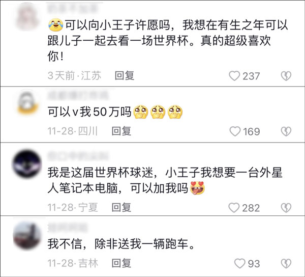Open blurred username above 我不信 comment
Image resolution: width=305 pixels, height=277 pixels.
pos(67,228)
